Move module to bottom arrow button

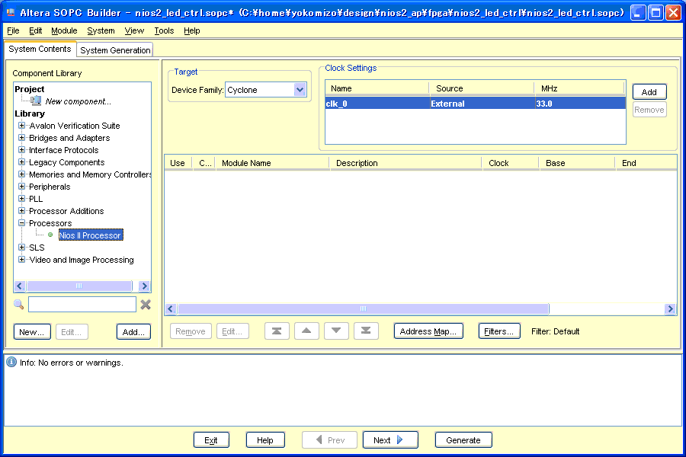366,331
